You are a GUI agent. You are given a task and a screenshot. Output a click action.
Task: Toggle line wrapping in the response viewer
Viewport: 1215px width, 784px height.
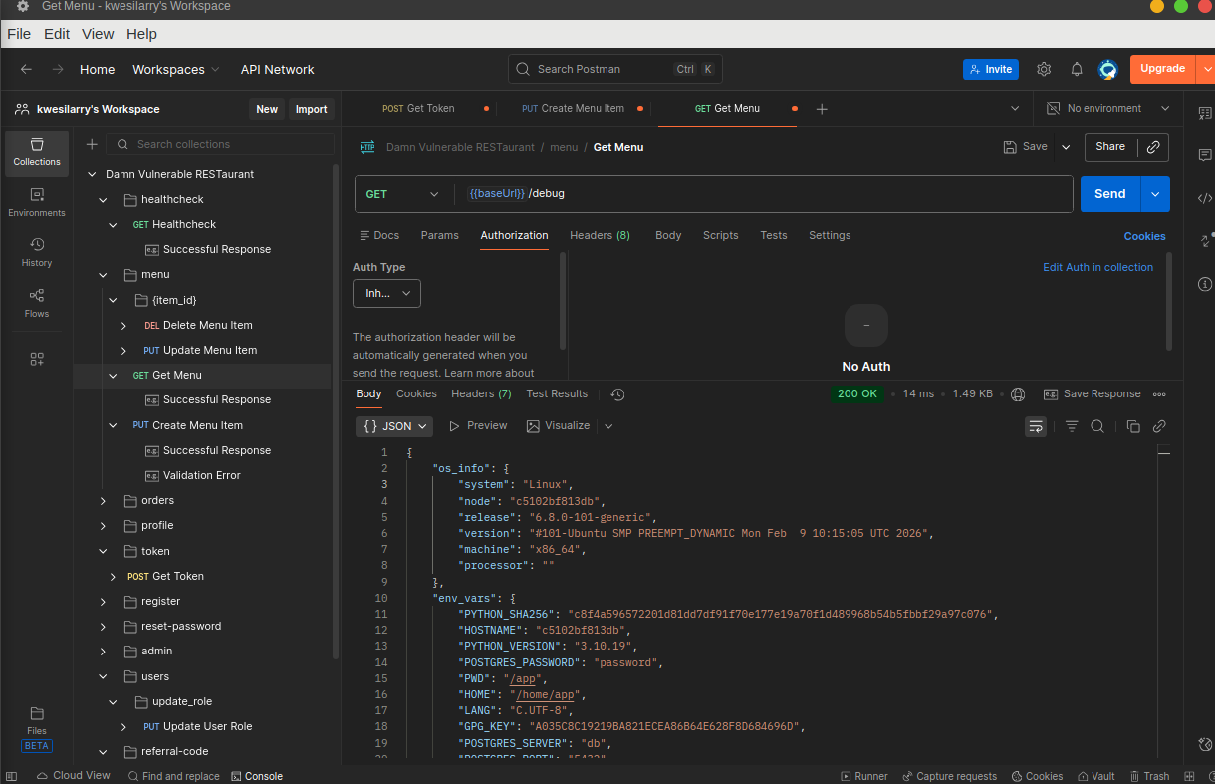(x=1036, y=426)
